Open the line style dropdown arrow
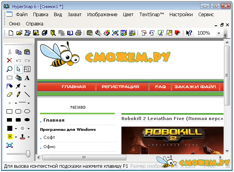The width and height of the screenshot is (234, 172). [x=28, y=103]
